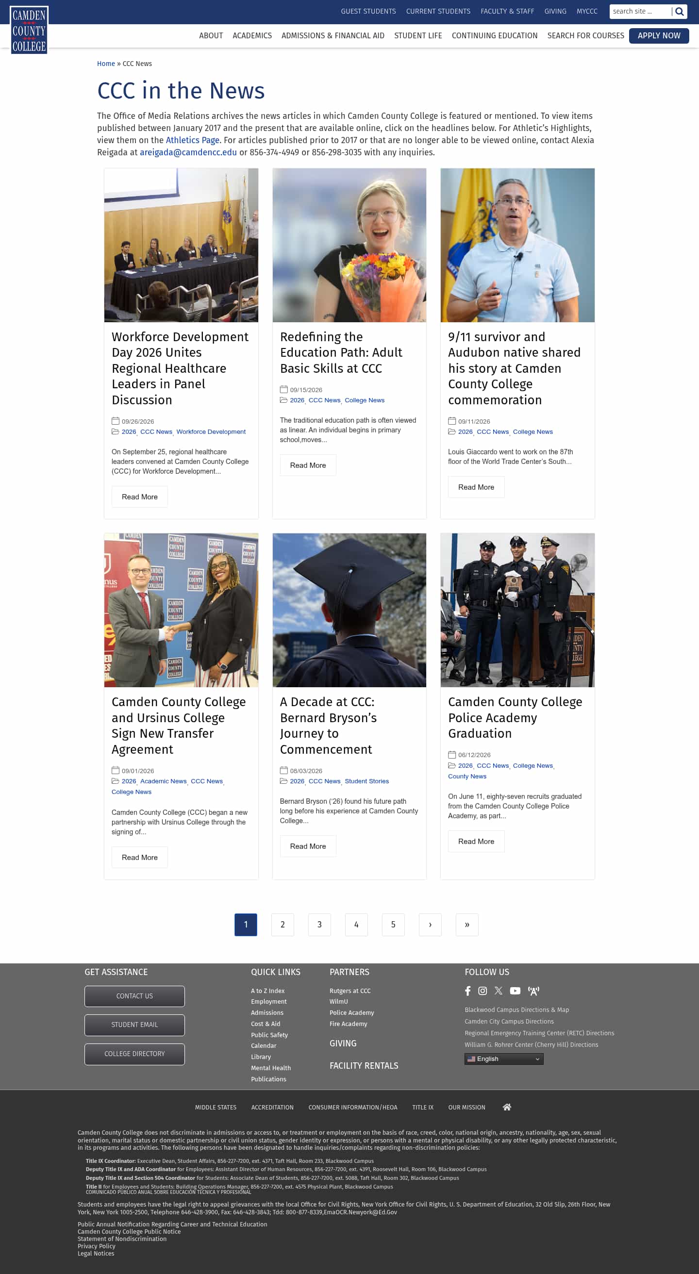This screenshot has height=1274, width=699.
Task: Open the podcast broadcast icon in footer
Action: [x=533, y=991]
